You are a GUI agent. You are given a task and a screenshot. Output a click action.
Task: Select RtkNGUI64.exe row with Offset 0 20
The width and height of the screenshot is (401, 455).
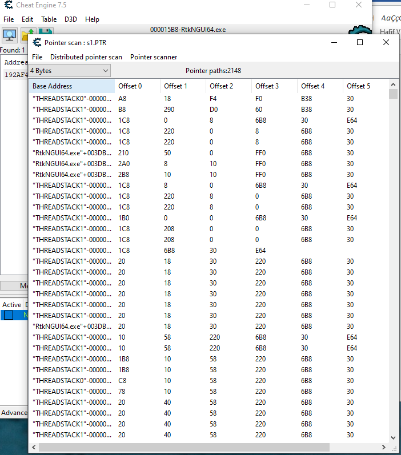(x=208, y=327)
